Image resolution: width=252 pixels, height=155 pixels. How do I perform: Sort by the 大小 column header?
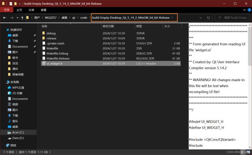point(167,26)
